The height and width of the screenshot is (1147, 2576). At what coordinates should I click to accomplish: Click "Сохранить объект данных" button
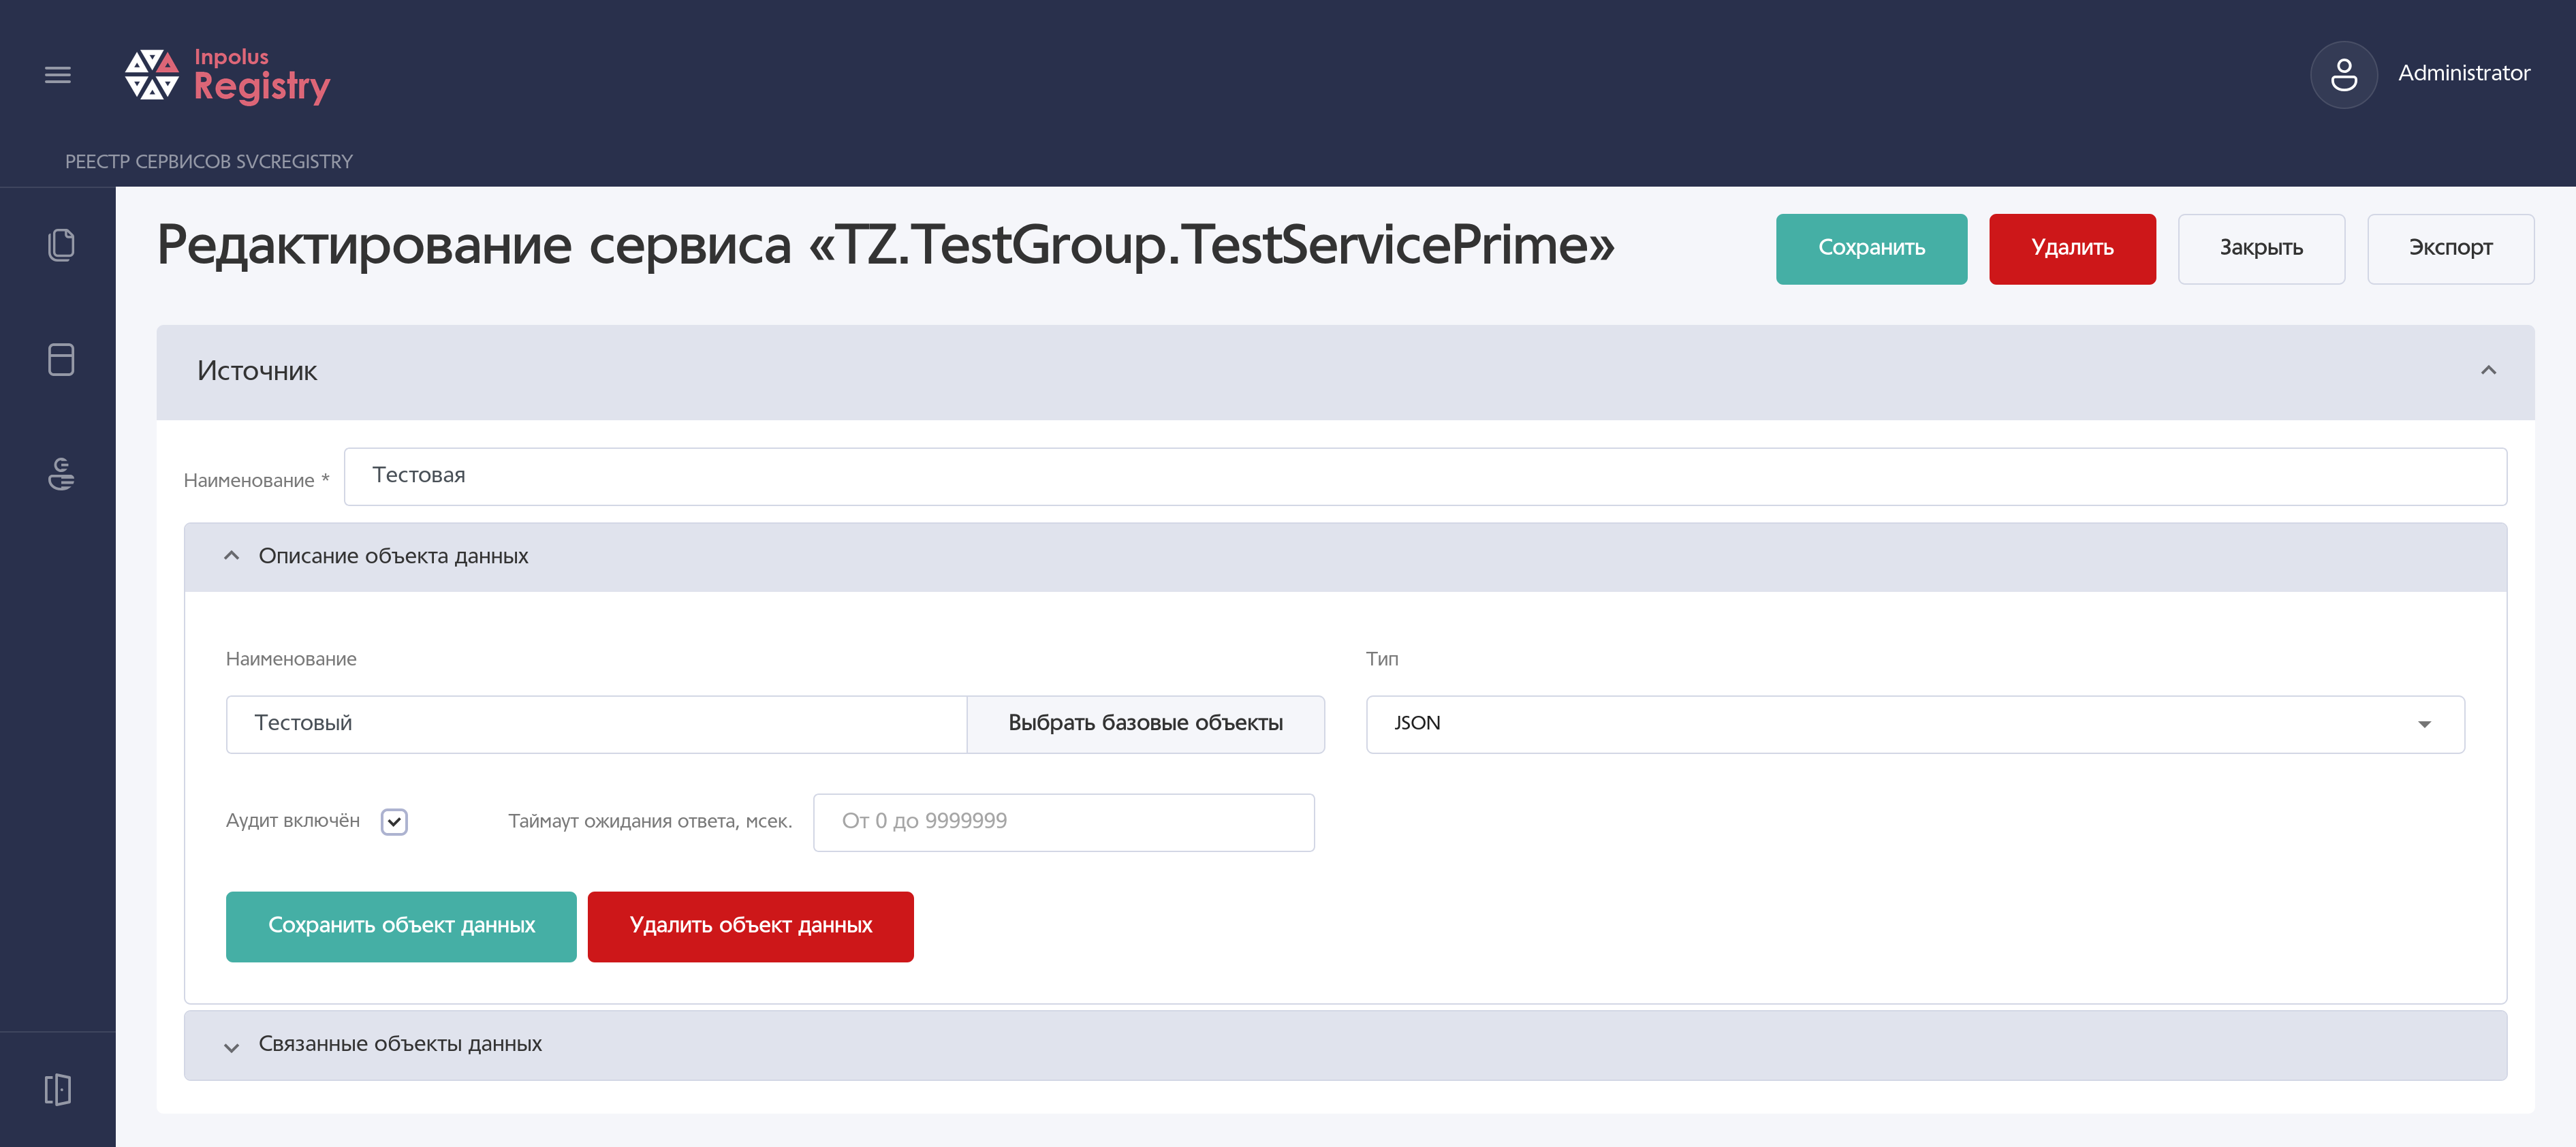click(x=401, y=926)
